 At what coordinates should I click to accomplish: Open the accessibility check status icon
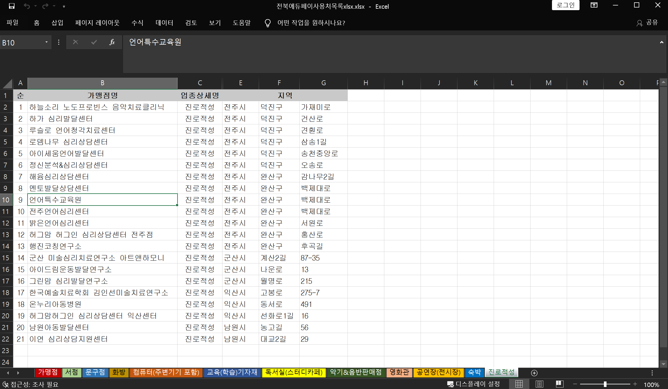[6, 384]
